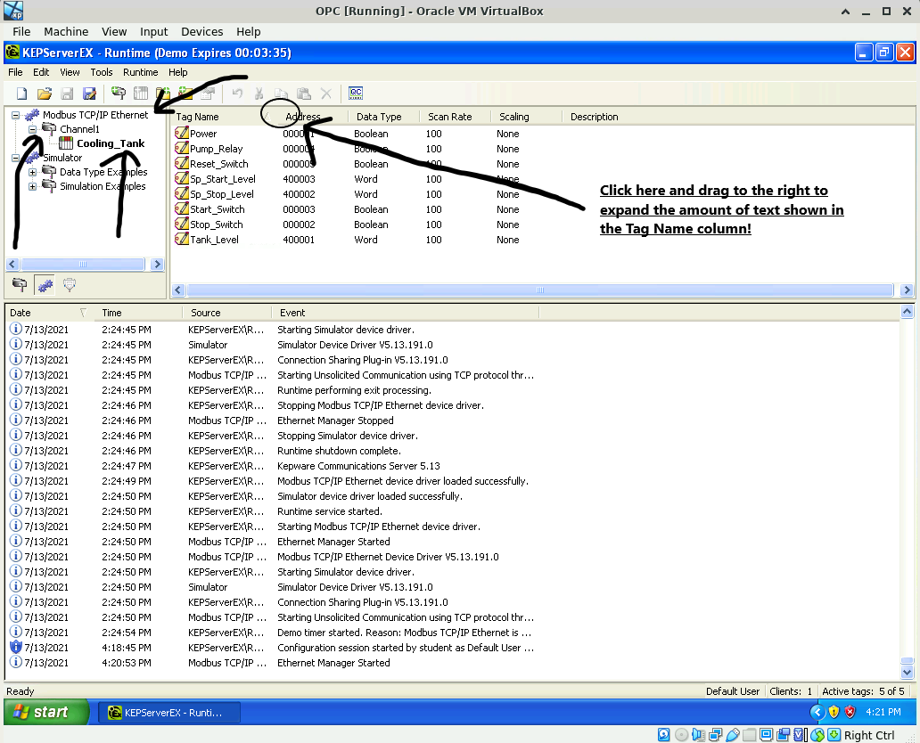Click the Start_Switch tag icon
The width and height of the screenshot is (920, 743).
(x=181, y=208)
